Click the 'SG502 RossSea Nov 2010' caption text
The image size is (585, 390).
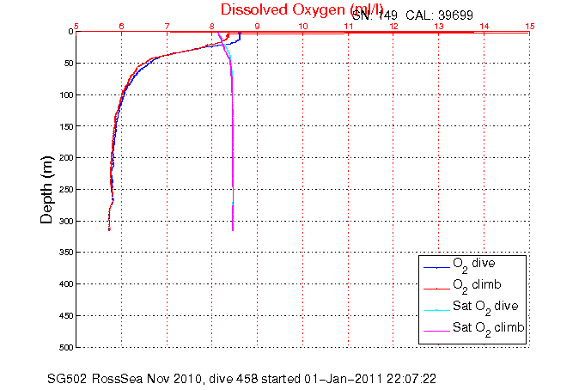click(126, 379)
